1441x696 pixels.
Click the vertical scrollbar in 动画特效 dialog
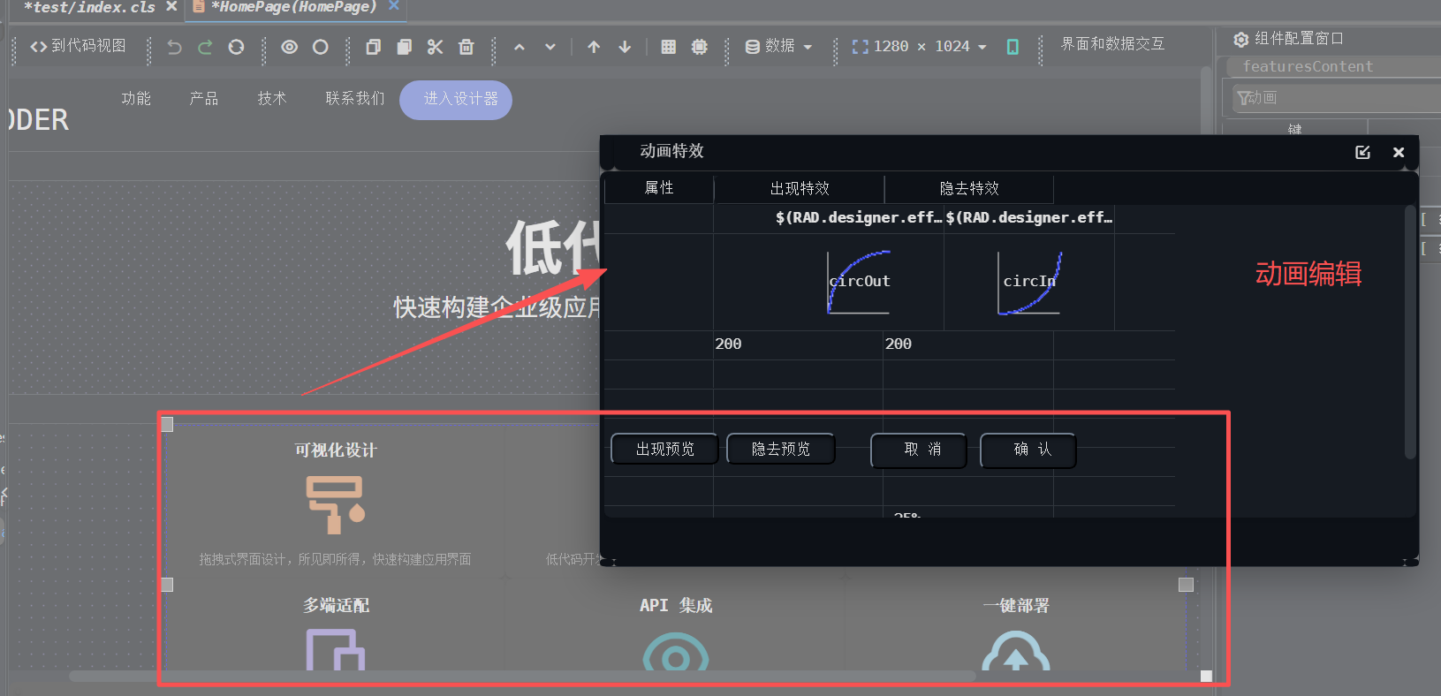pos(1410,332)
